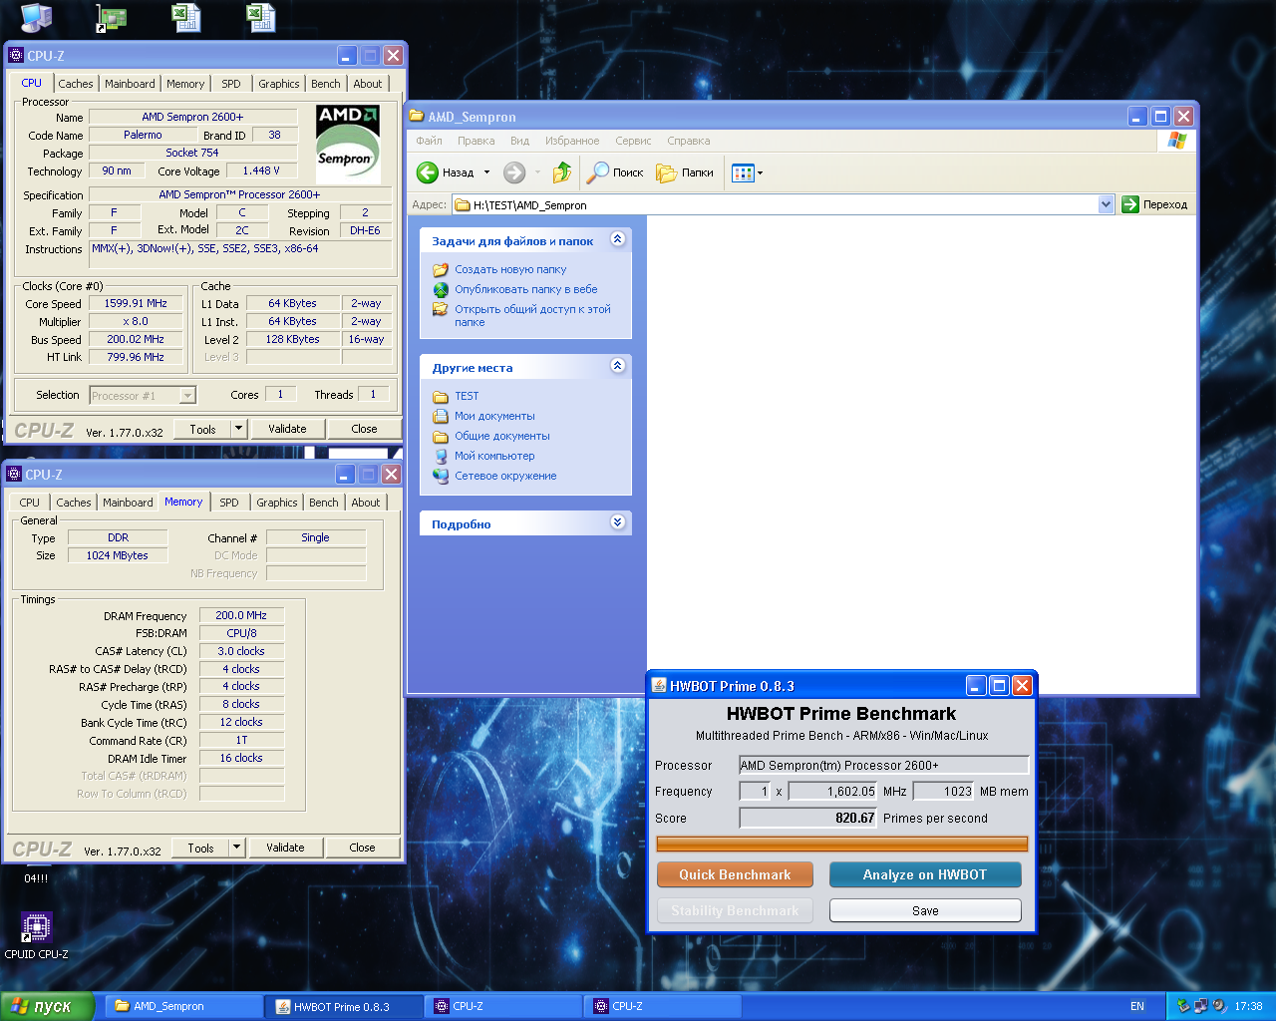Screen dimensions: 1276x1021
Task: Click the Windows flag logo in Explorer
Action: click(1177, 141)
